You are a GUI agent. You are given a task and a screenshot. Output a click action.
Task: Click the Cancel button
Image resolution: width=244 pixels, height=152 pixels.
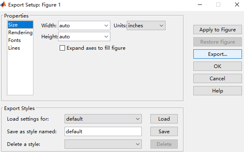(x=217, y=79)
